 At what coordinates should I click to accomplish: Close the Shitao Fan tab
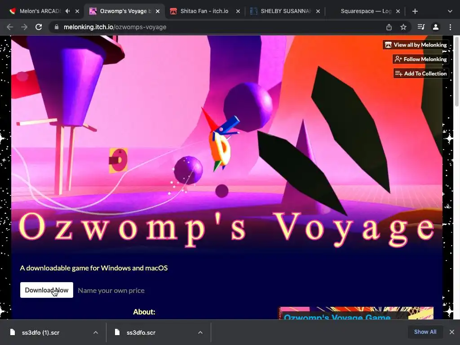click(238, 11)
